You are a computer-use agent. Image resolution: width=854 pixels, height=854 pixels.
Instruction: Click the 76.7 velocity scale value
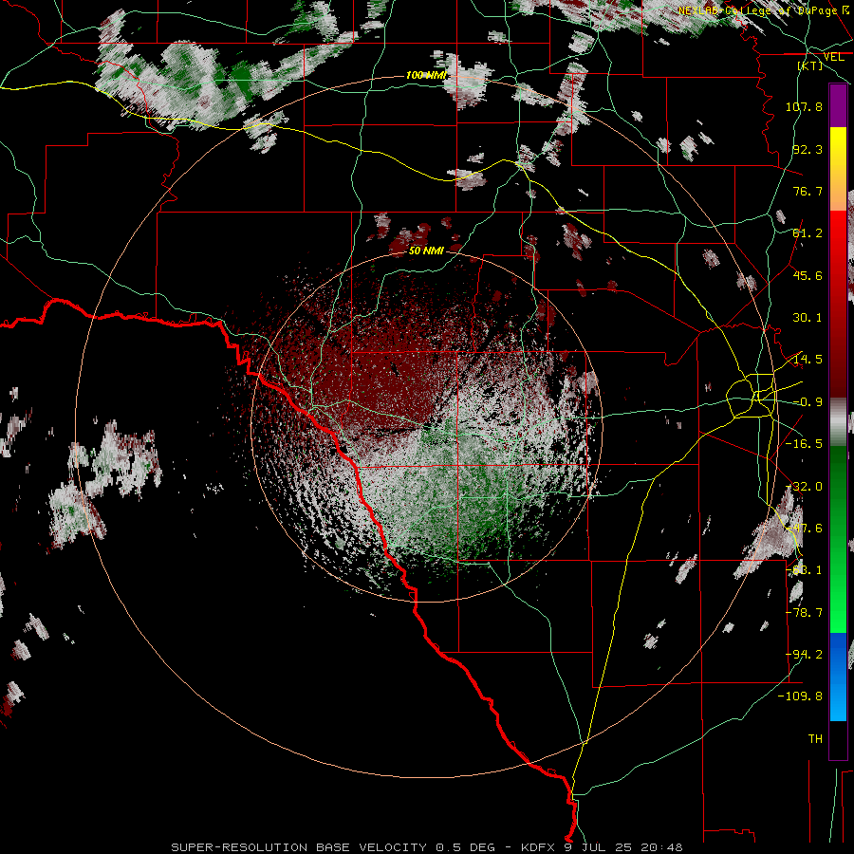click(808, 191)
